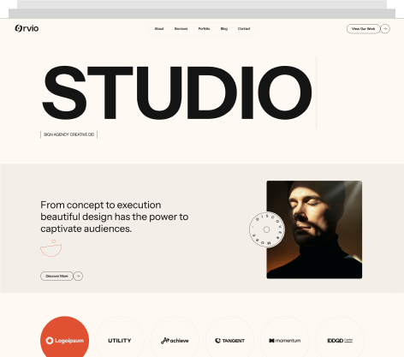The image size is (404, 357).
Task: Select the orange Logoipsum logo circle
Action: pos(64,336)
